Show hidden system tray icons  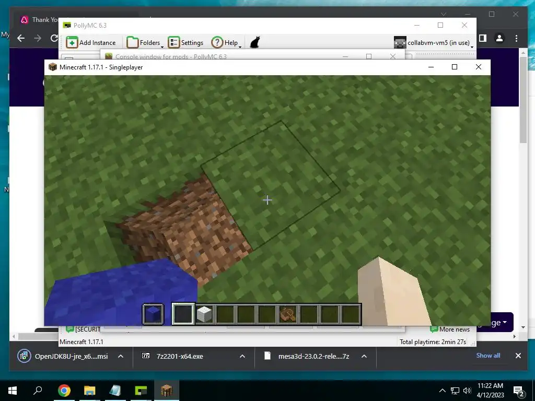pyautogui.click(x=442, y=391)
